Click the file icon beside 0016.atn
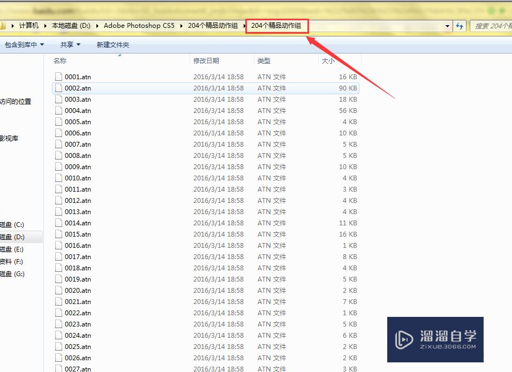 coord(59,246)
